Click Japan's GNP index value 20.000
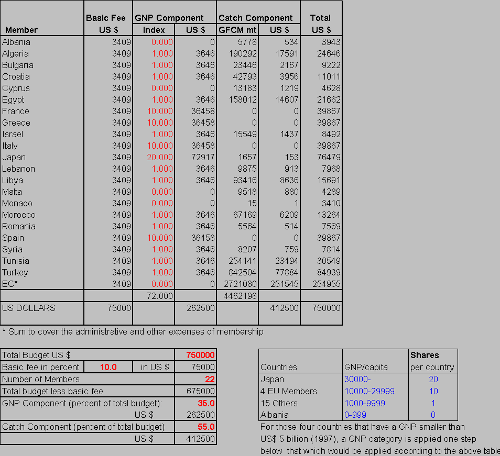Viewport: 500px width, 456px height. click(162, 157)
